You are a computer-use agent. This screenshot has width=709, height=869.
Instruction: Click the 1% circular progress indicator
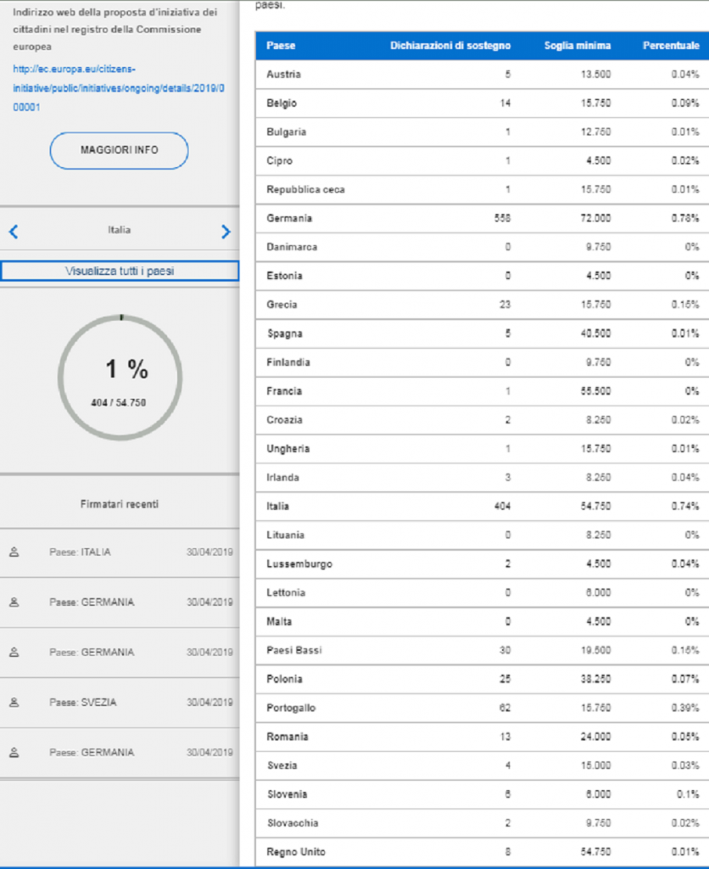click(120, 378)
